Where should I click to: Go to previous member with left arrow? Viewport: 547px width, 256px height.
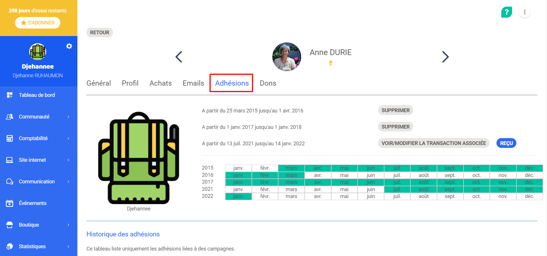(x=179, y=57)
